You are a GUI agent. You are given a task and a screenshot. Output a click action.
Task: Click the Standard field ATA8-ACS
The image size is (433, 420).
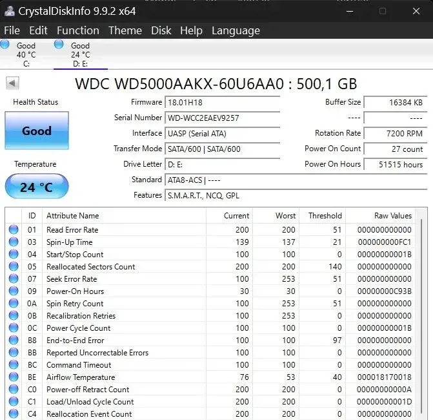click(x=296, y=180)
